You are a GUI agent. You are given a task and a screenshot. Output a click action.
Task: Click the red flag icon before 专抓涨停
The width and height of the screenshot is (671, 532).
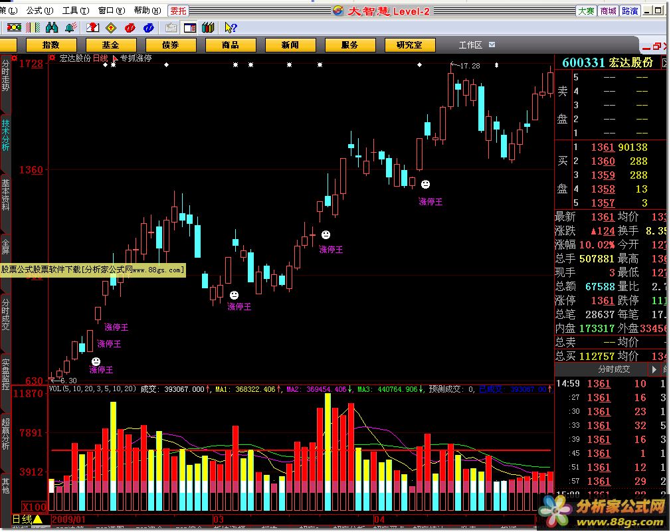tap(115, 58)
